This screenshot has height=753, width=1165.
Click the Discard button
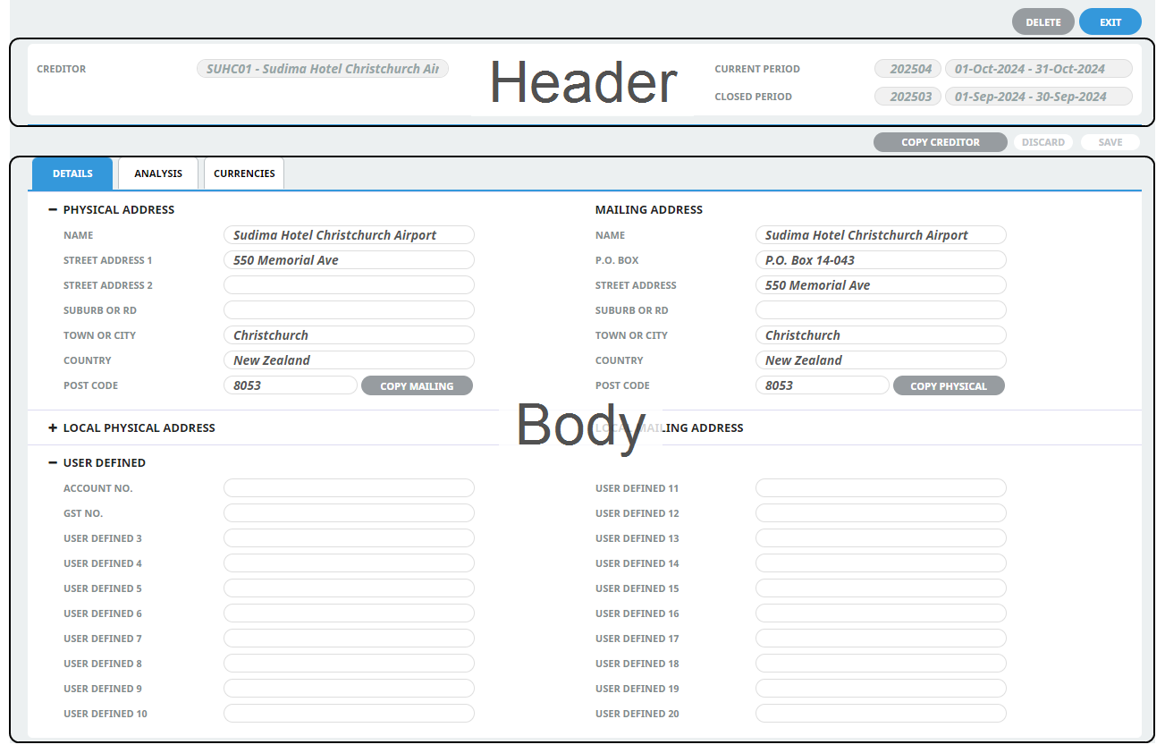coord(1043,142)
